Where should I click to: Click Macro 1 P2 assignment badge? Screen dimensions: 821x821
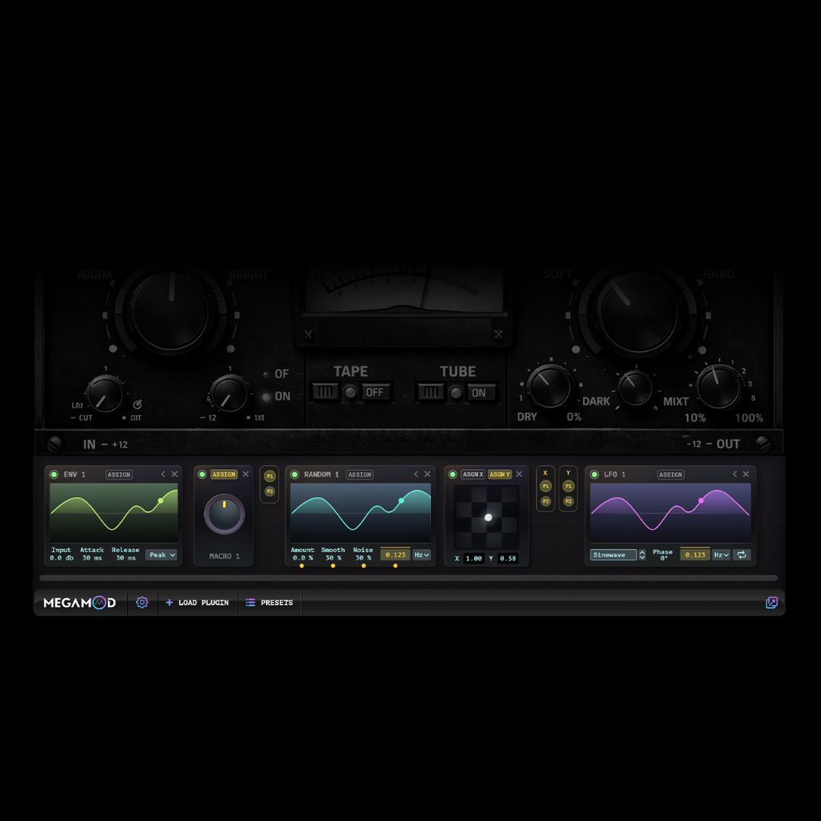pyautogui.click(x=270, y=491)
